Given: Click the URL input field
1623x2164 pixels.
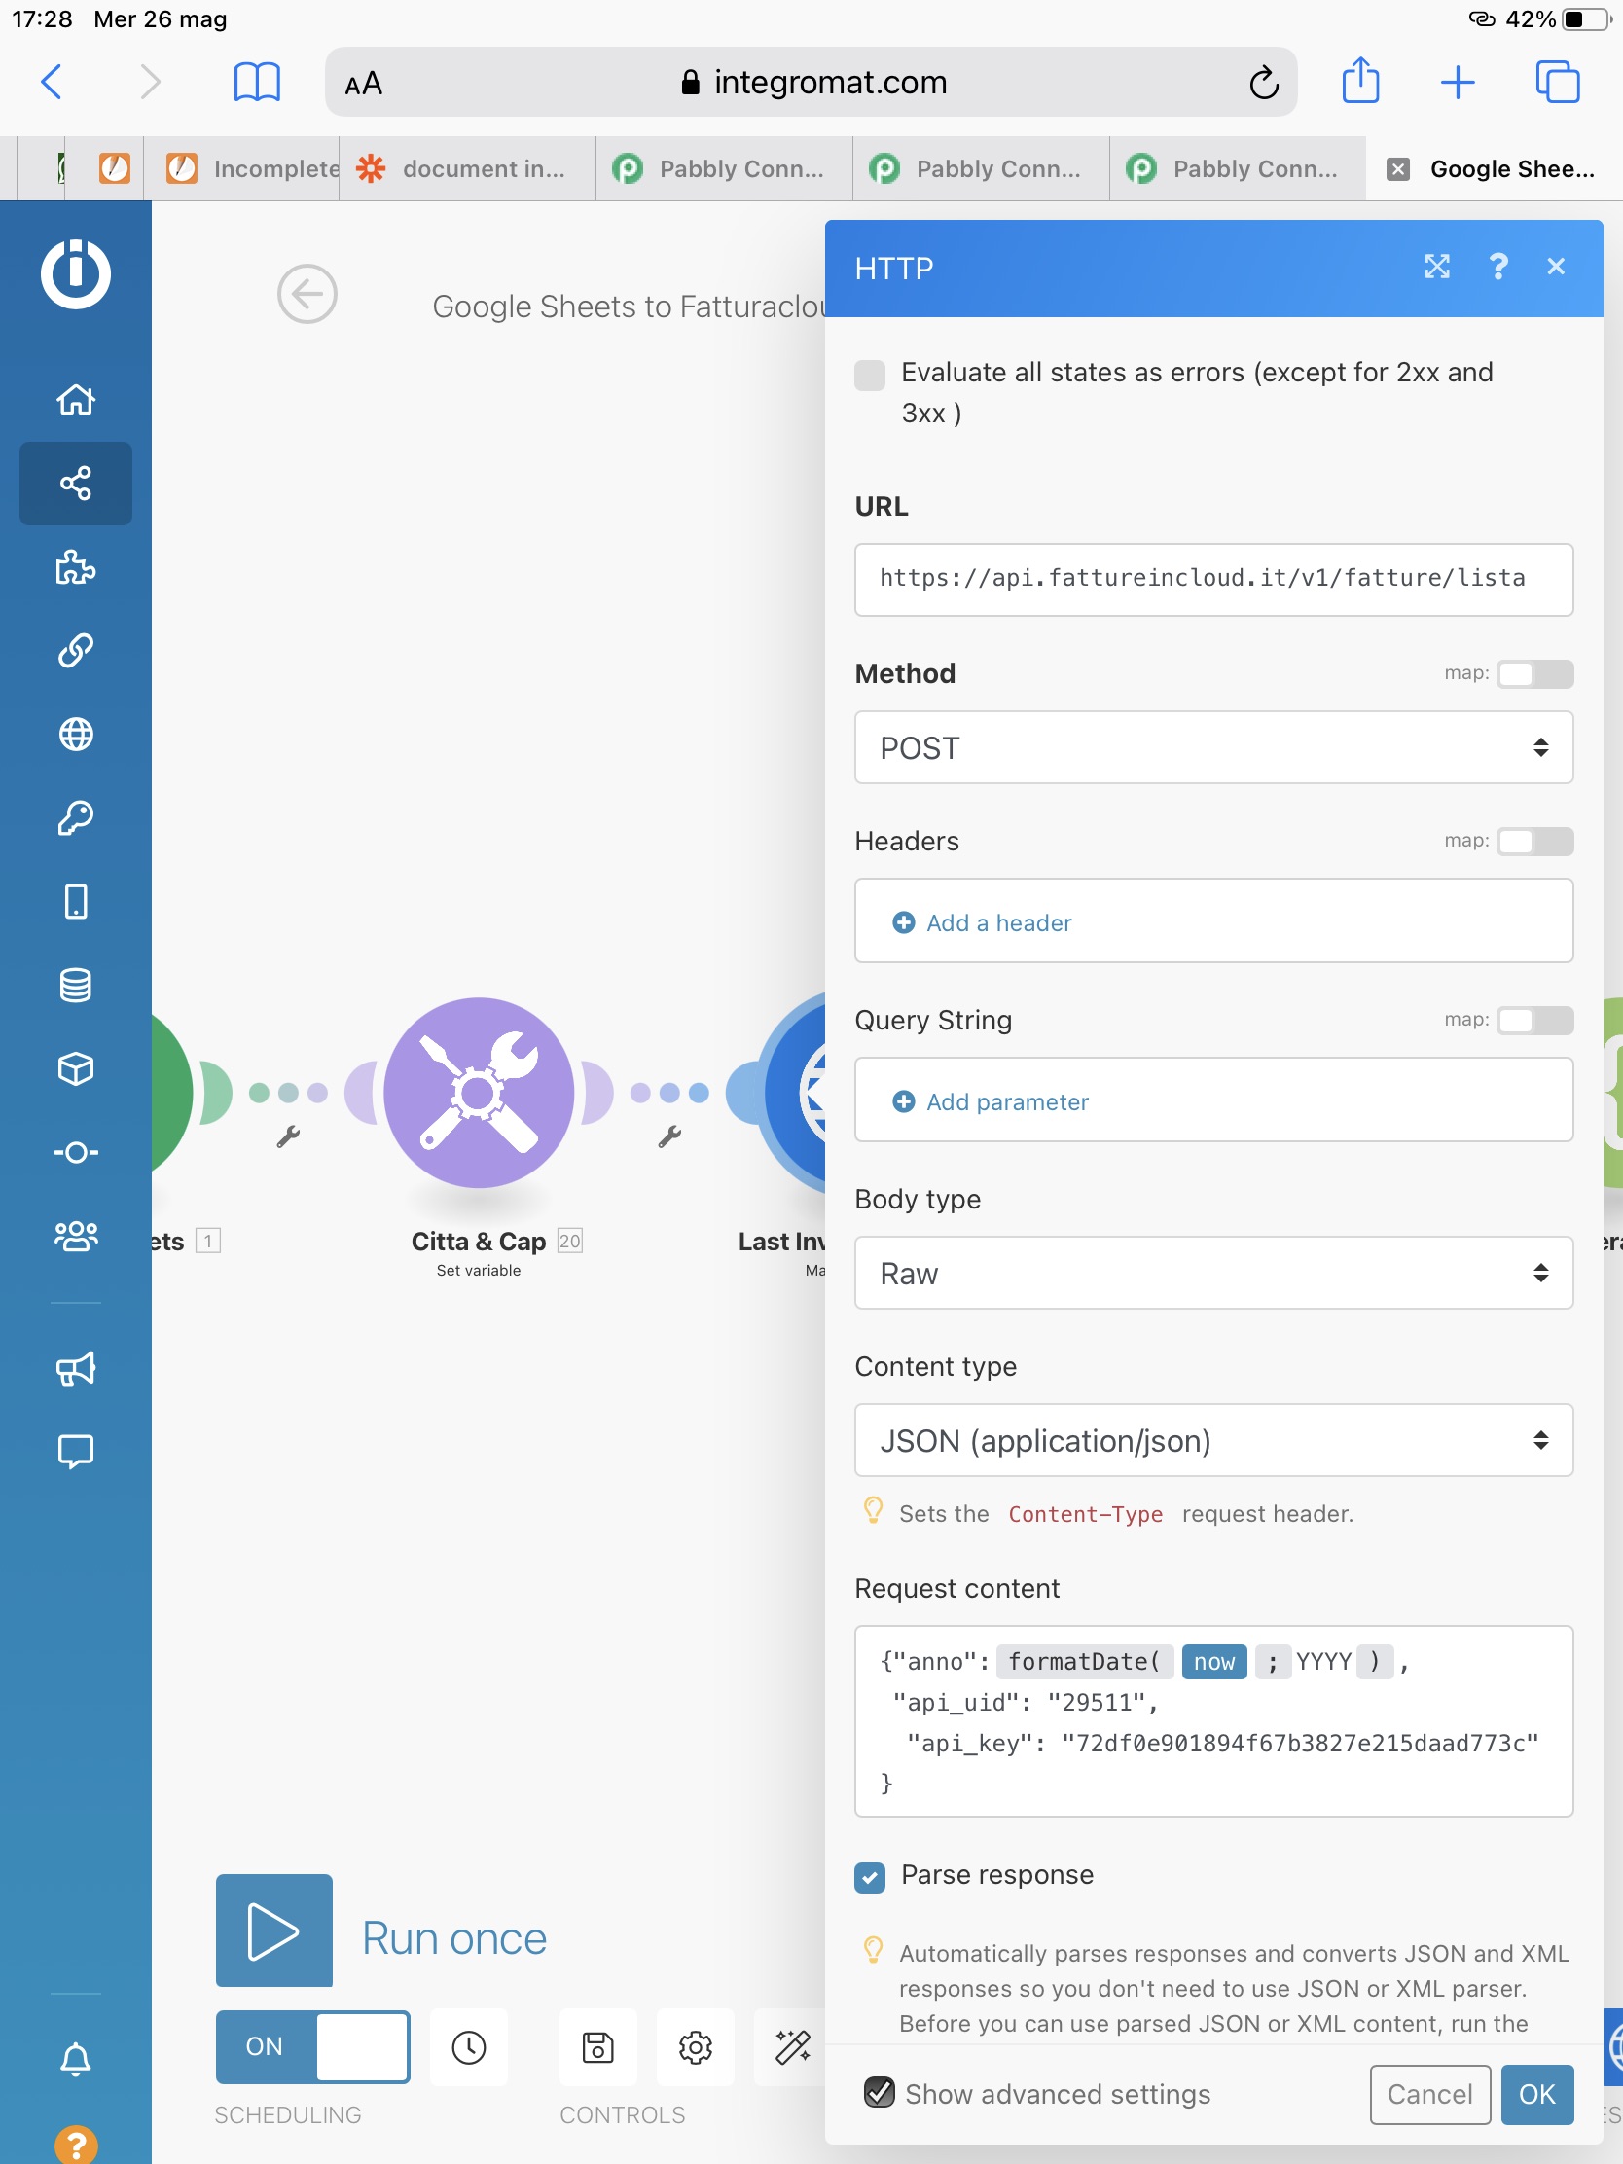Looking at the screenshot, I should (x=1213, y=580).
